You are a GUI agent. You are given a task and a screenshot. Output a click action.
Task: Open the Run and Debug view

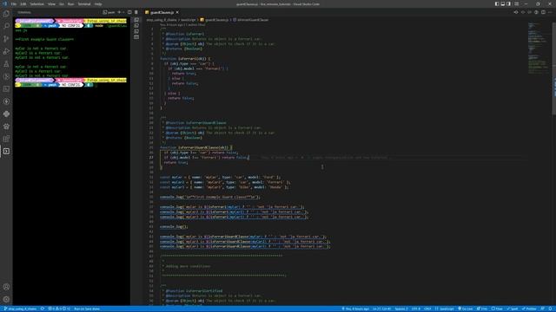(6, 51)
